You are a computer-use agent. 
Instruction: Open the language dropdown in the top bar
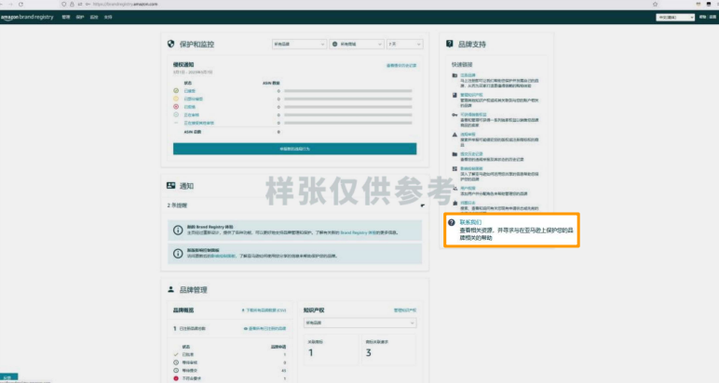click(675, 17)
